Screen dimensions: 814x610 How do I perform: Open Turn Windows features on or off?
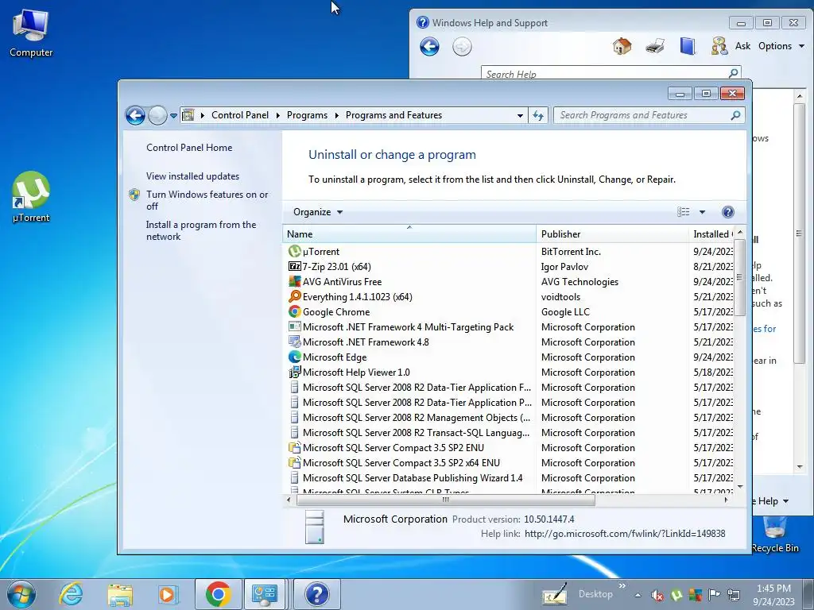click(x=207, y=200)
